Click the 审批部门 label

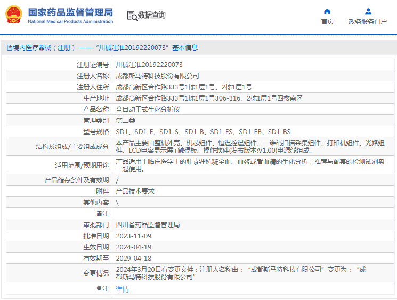click(x=96, y=224)
